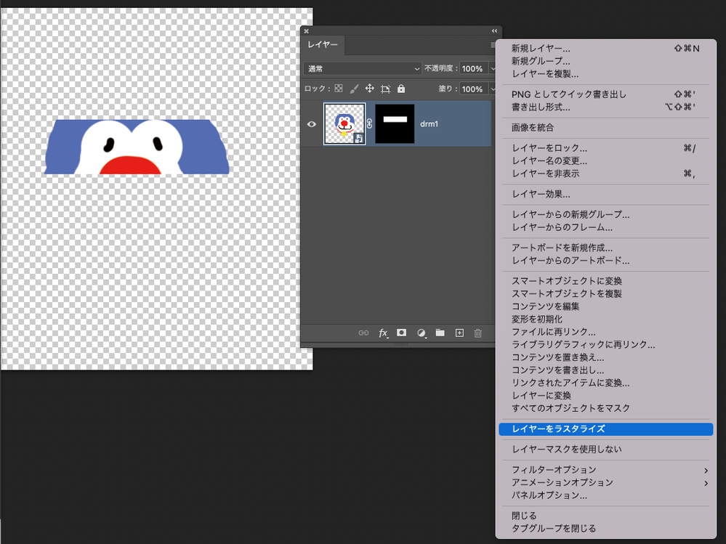Toggle drm1 layer visibility eye

(x=310, y=123)
